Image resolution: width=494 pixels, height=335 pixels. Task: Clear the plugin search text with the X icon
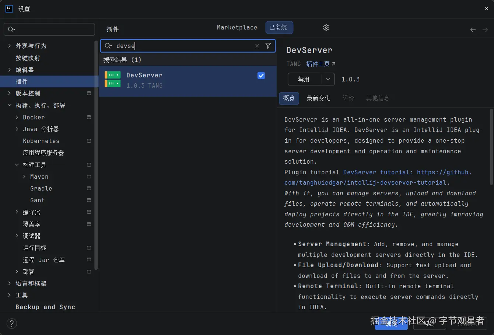[257, 46]
